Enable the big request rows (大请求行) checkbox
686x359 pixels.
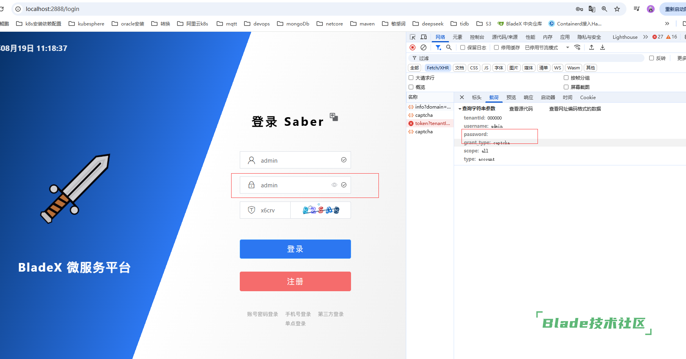pos(411,78)
